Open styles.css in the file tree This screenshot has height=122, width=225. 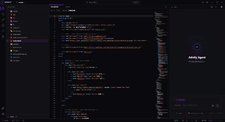(x=27, y=57)
